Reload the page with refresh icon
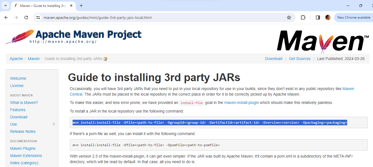Image resolution: width=373 pixels, height=167 pixels. 26,18
